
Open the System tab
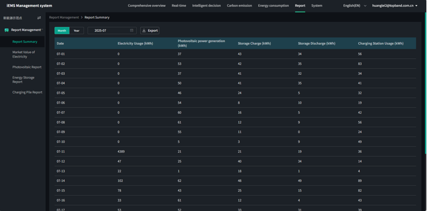[317, 6]
